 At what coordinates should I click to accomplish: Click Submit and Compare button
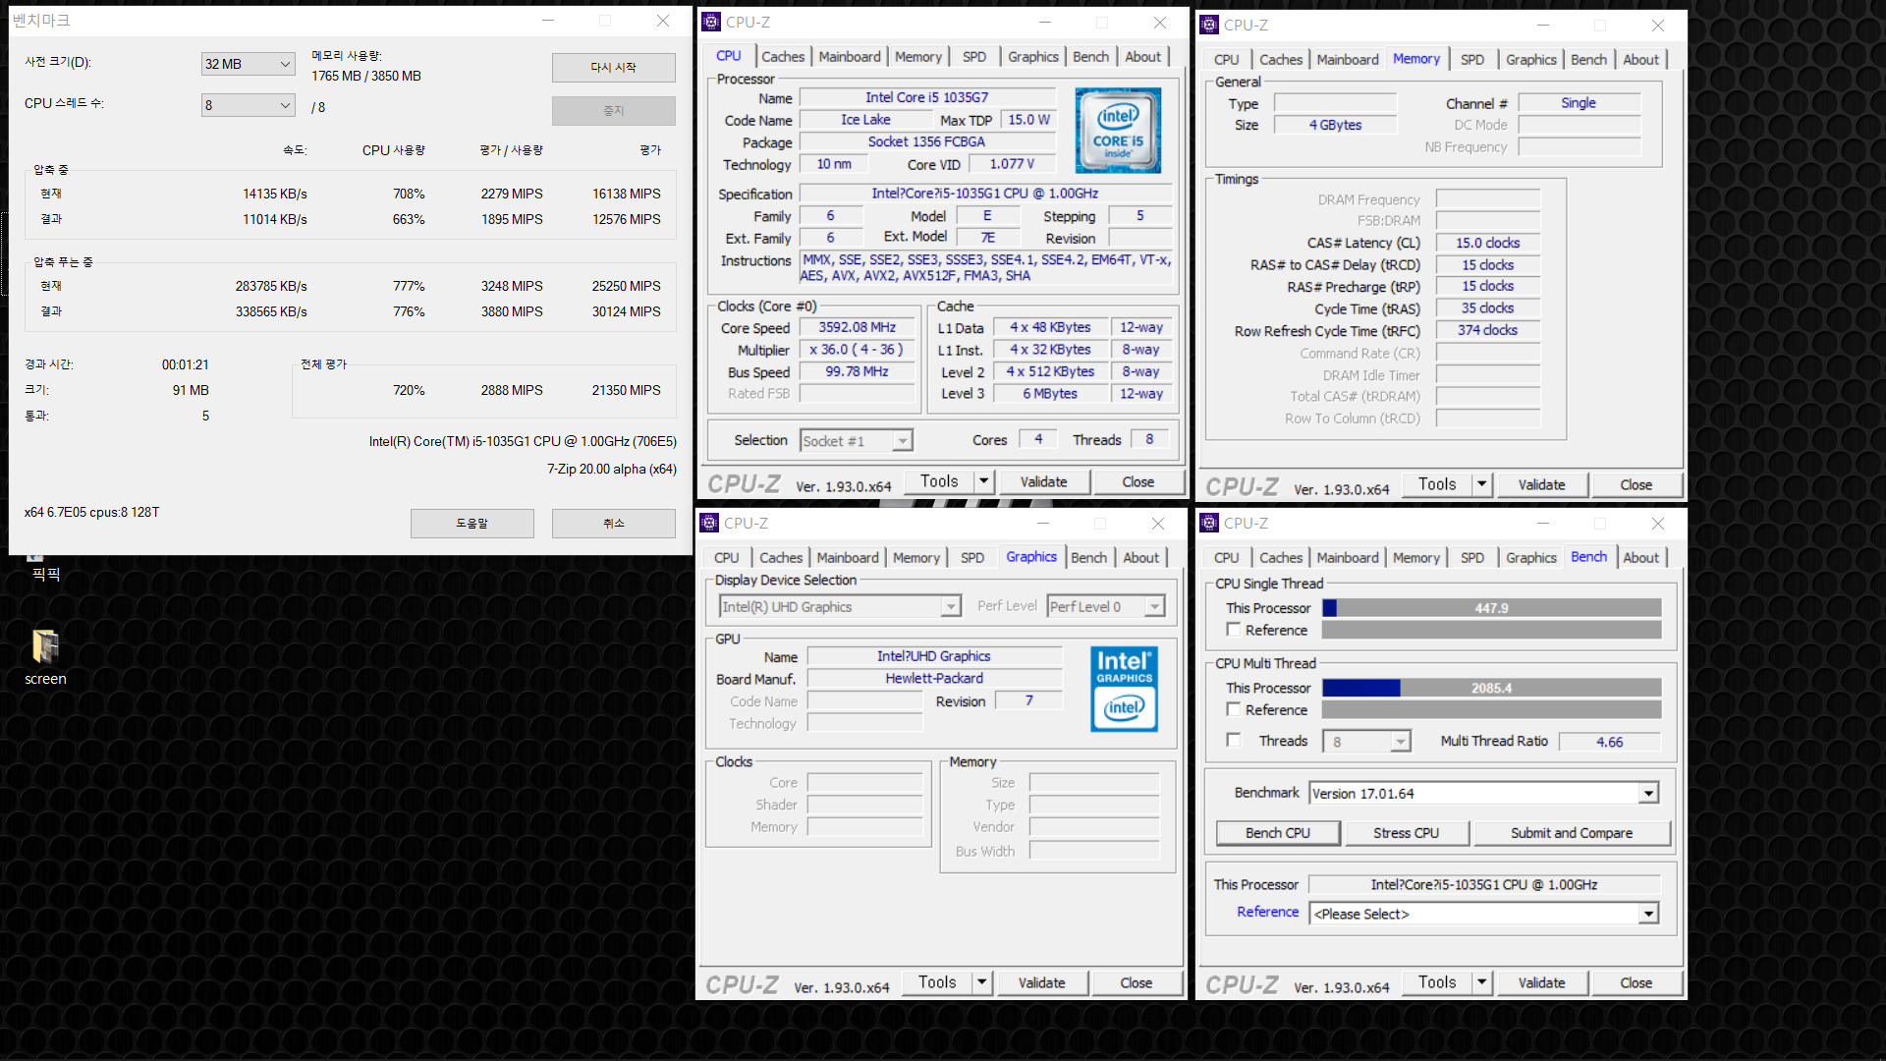pyautogui.click(x=1571, y=833)
